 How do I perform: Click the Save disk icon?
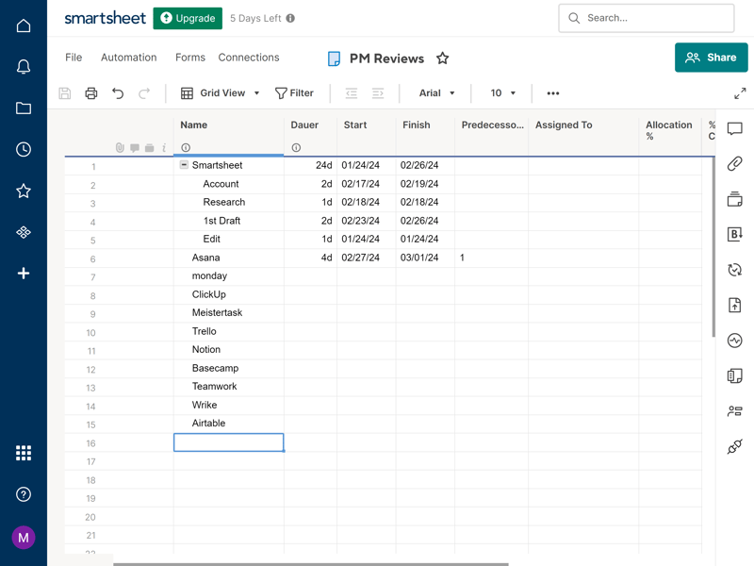65,92
